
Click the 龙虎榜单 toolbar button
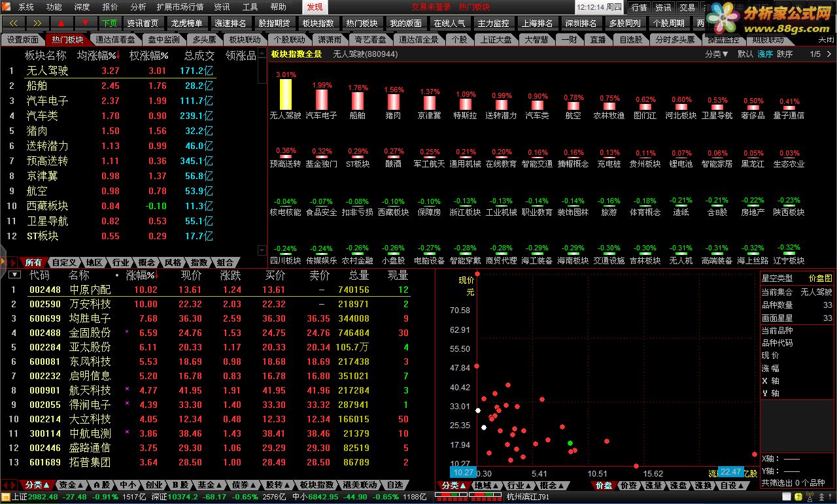(x=187, y=23)
